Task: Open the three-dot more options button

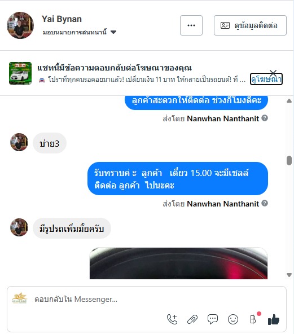Action: [x=191, y=25]
